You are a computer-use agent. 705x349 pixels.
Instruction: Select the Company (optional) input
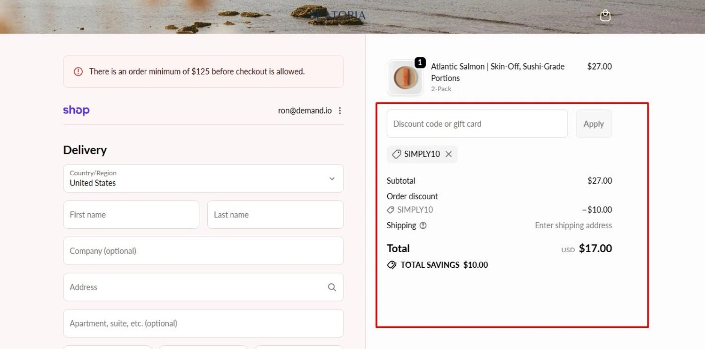click(204, 251)
